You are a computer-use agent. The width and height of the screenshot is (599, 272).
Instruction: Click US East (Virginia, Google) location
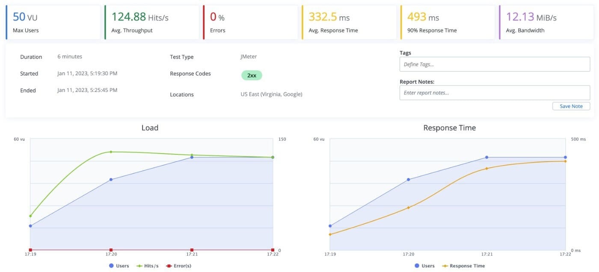271,94
